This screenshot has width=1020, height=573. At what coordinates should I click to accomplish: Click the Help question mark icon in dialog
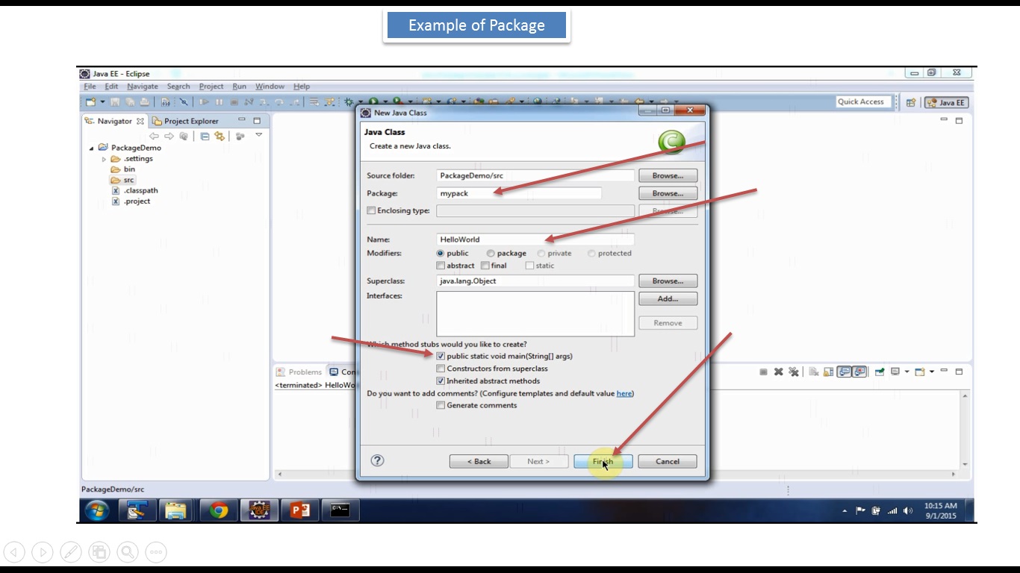[x=377, y=460]
